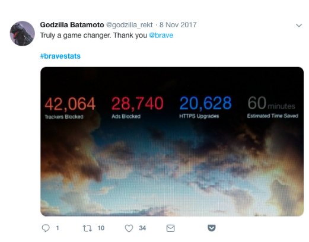
Task: Open the #bravestats hashtag
Action: (60, 56)
